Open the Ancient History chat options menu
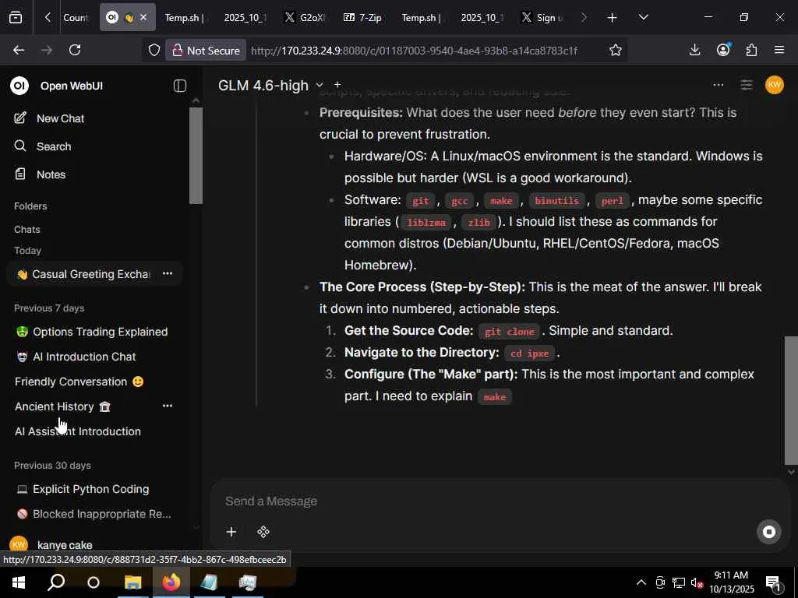The width and height of the screenshot is (798, 598). (168, 406)
